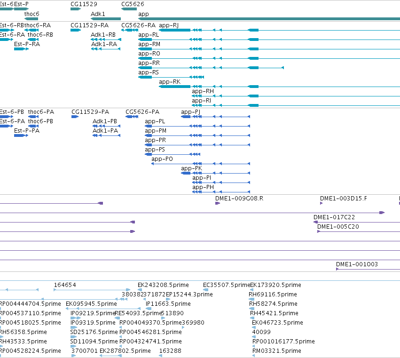The image size is (400, 358).
Task: Select the DME1-009G08.R feature
Action: 239,199
